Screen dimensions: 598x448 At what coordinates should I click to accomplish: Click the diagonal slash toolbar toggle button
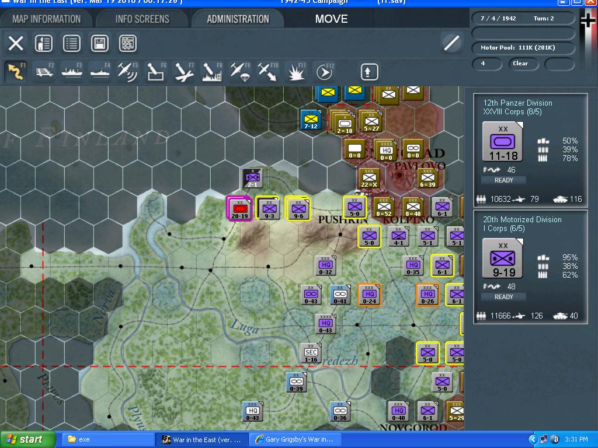[451, 43]
